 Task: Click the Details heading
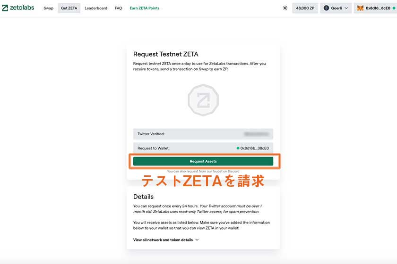(x=143, y=197)
